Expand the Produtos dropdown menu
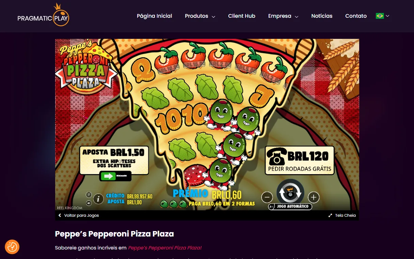The width and height of the screenshot is (414, 259). point(200,16)
